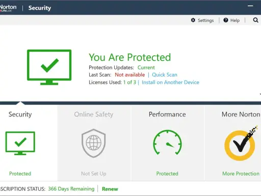261x196 pixels.
Task: Start a Quick Scan
Action: click(x=165, y=75)
